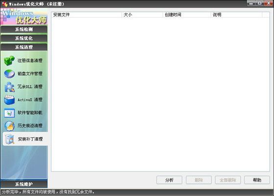
Task: Expand the 系统优化 section
Action: pos(24,38)
